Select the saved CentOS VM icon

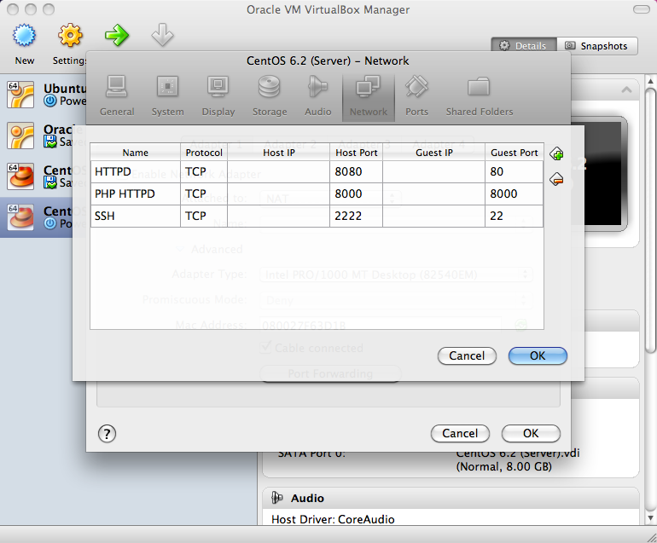(x=20, y=176)
